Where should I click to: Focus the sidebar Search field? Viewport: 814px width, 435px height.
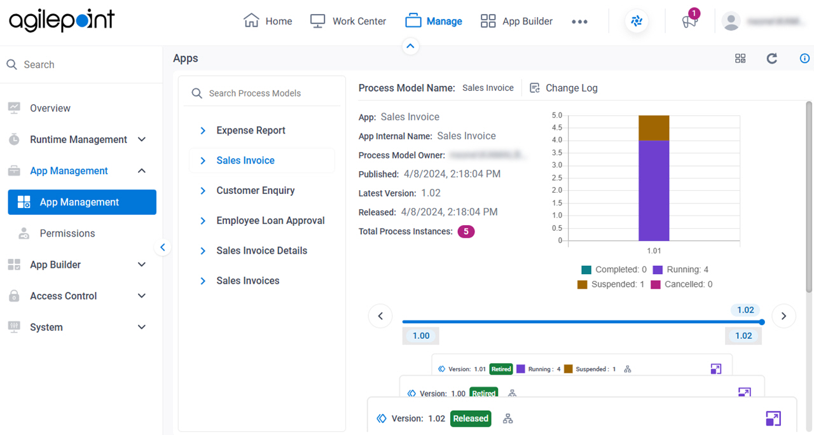click(81, 64)
